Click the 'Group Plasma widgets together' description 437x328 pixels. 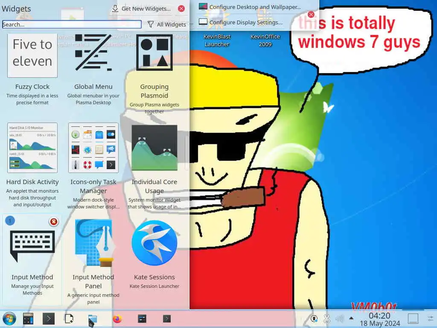pos(154,108)
